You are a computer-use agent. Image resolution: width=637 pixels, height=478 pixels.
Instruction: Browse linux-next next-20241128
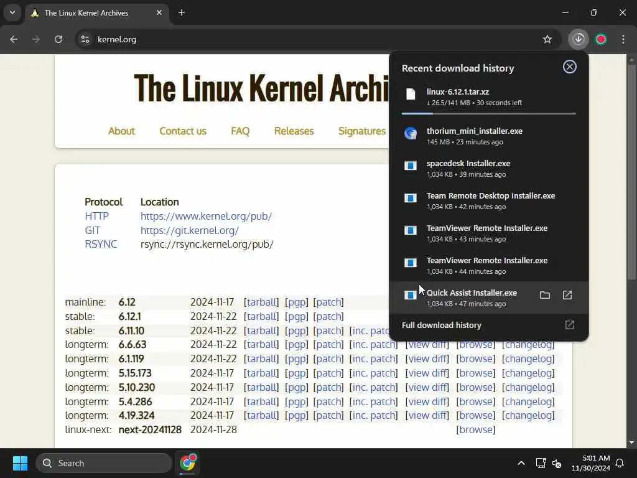(476, 429)
